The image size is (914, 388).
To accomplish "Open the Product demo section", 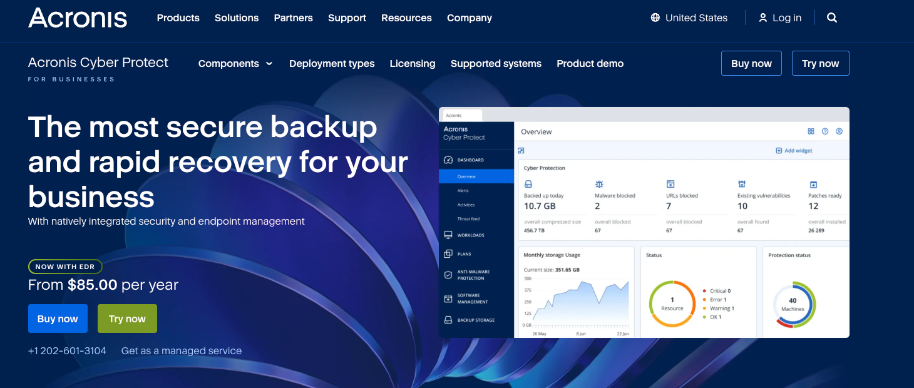I will coord(590,63).
